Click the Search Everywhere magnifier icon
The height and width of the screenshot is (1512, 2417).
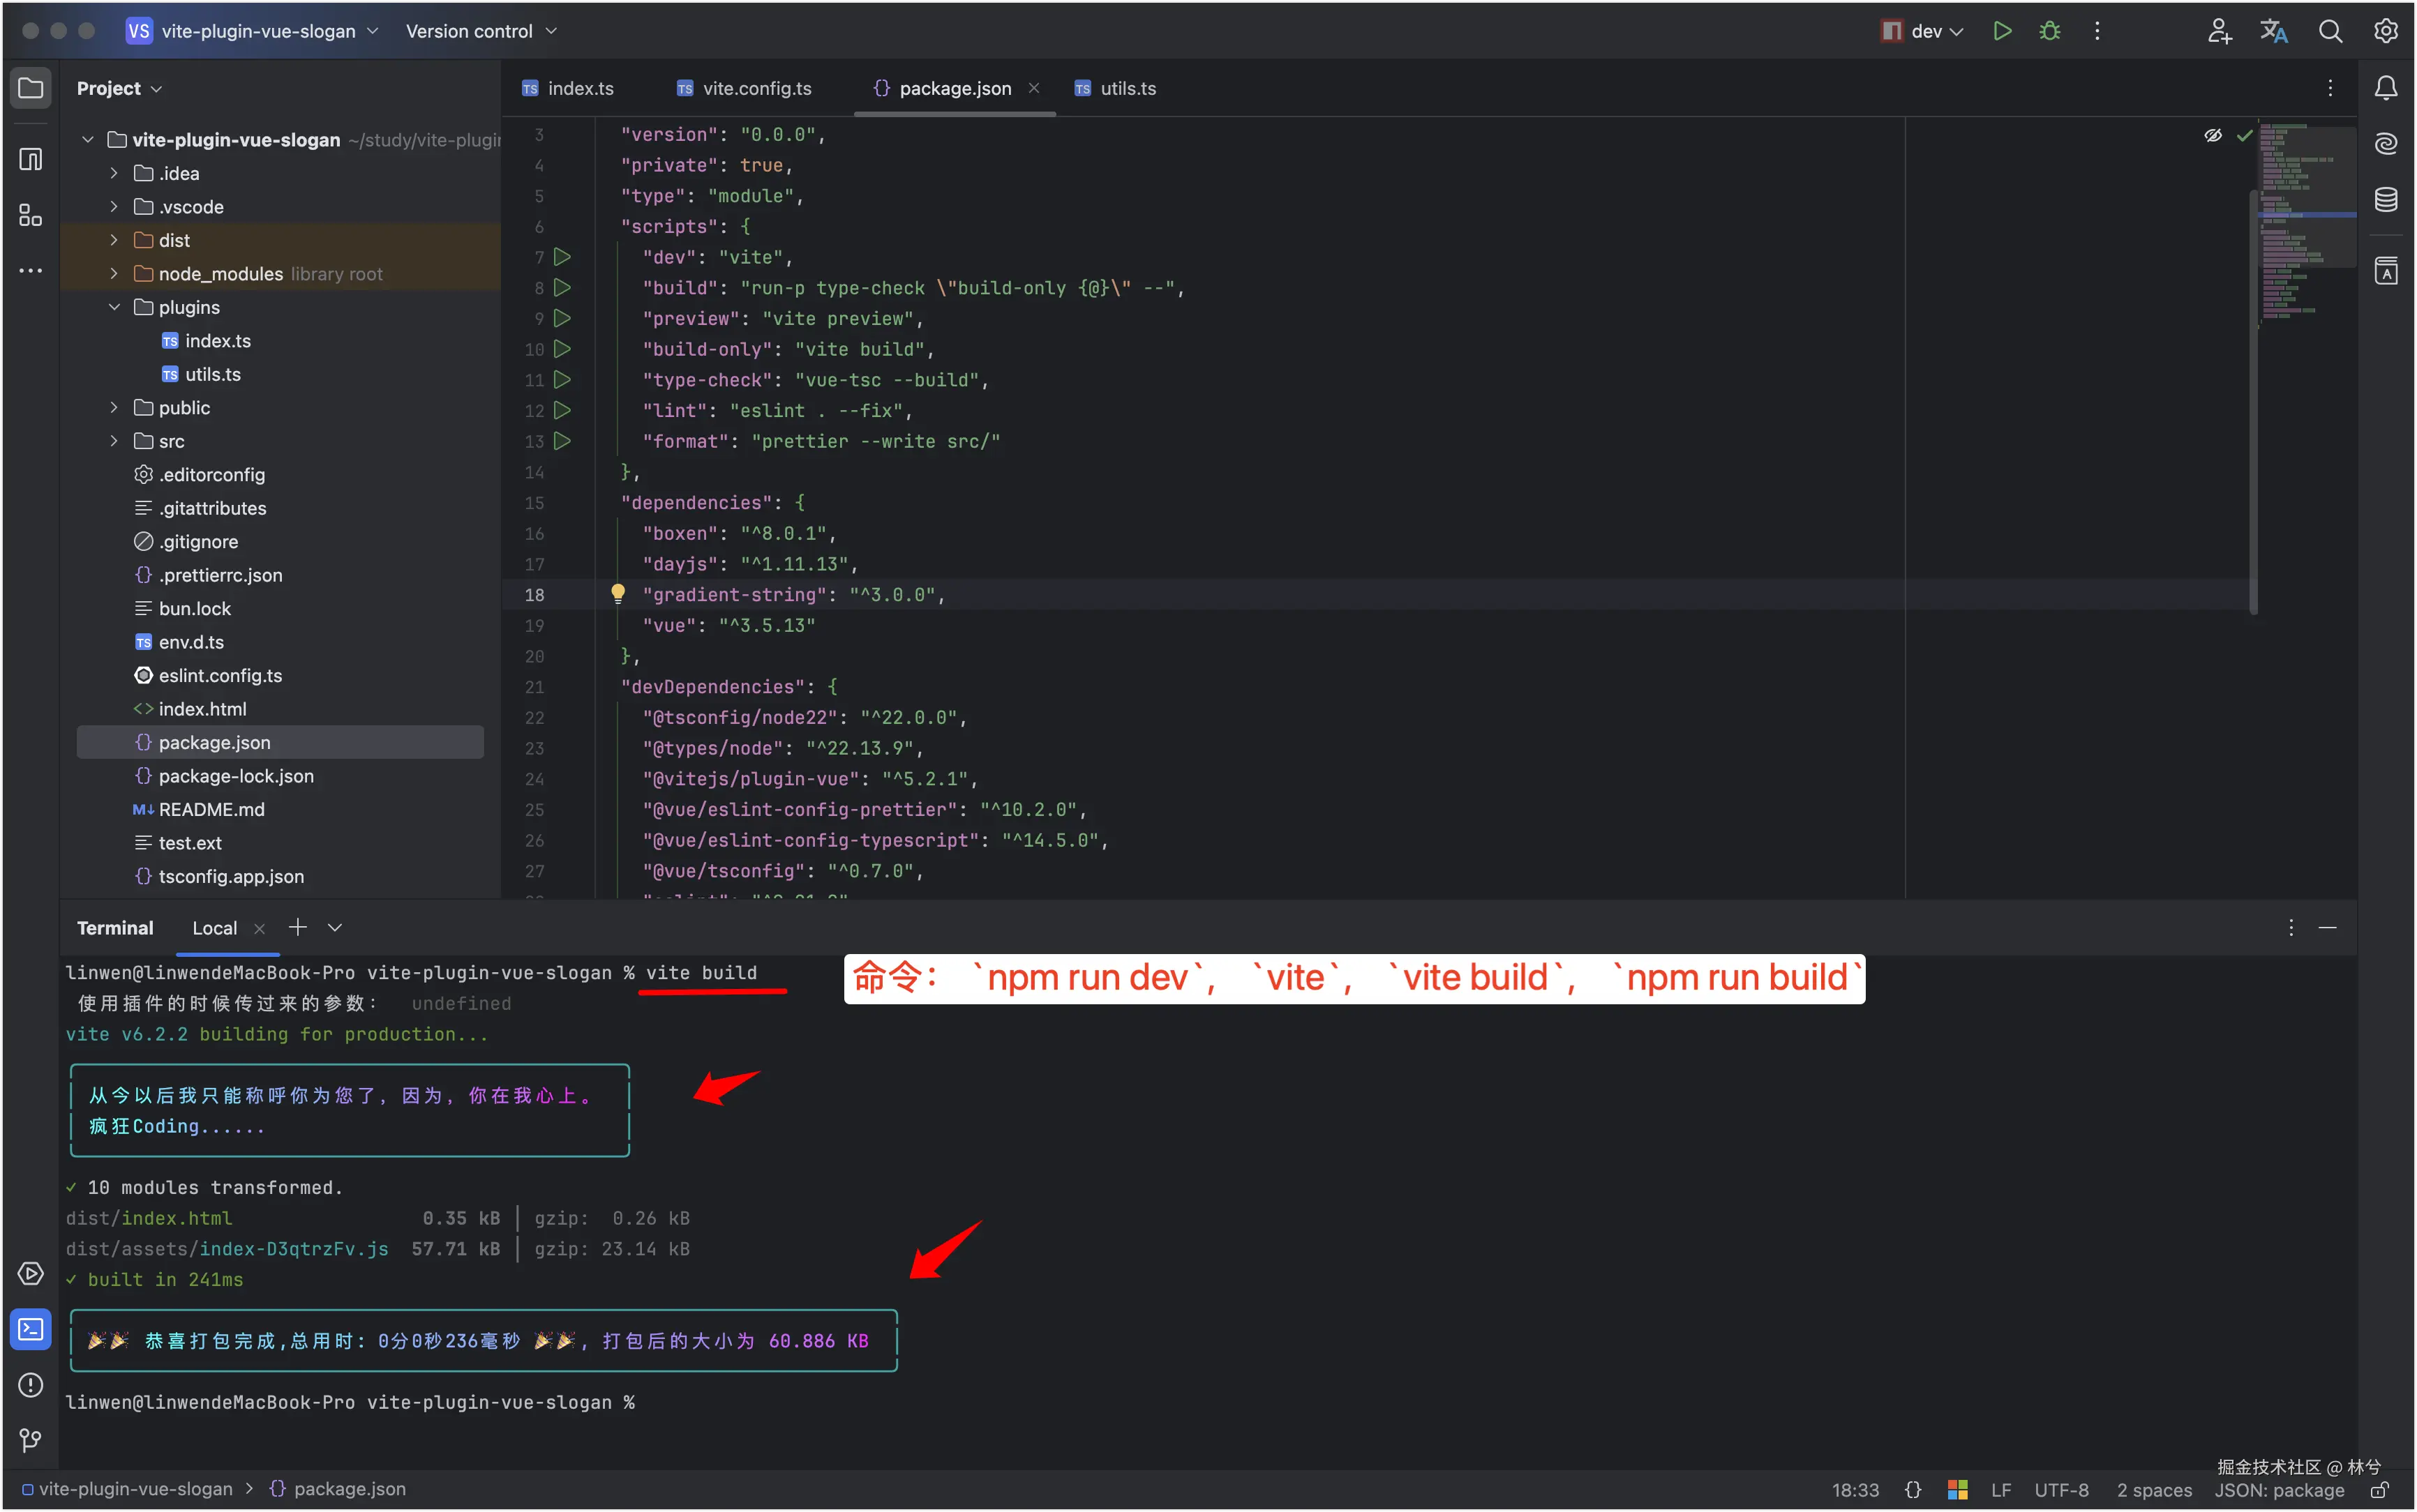(2330, 31)
